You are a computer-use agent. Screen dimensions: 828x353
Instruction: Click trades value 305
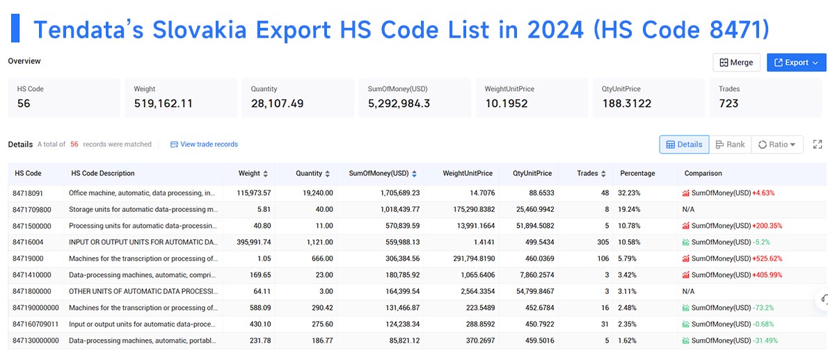pyautogui.click(x=603, y=243)
